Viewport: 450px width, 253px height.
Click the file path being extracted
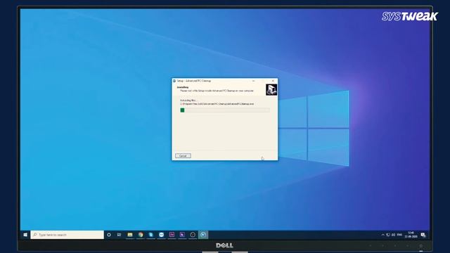tap(217, 104)
